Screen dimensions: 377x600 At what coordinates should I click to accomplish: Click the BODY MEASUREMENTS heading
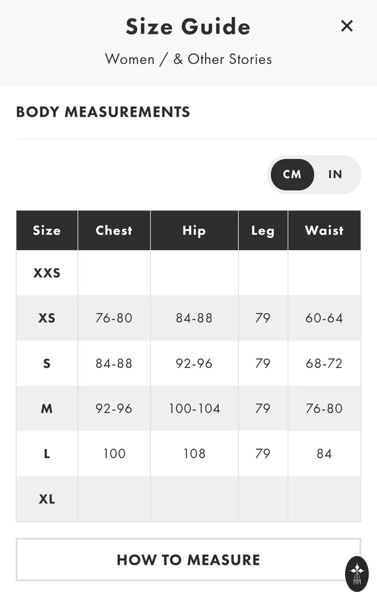coord(103,112)
